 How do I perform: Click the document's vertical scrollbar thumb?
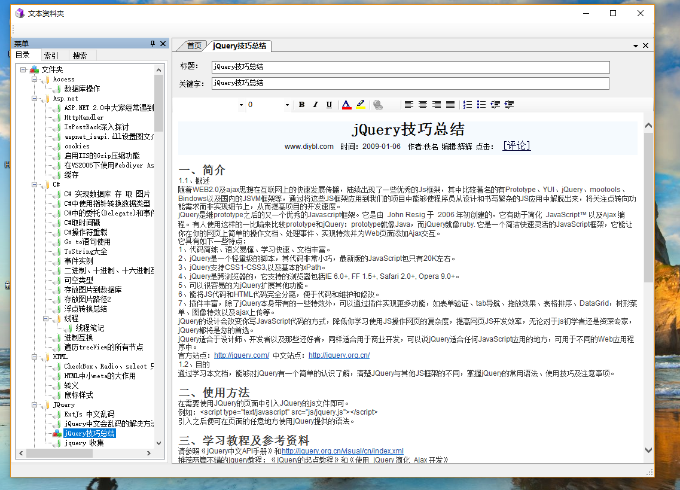[648, 208]
